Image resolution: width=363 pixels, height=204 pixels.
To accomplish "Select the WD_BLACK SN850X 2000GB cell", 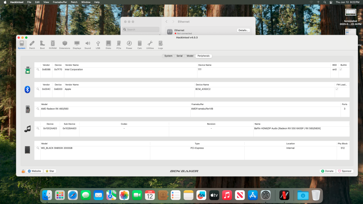I will [57, 148].
